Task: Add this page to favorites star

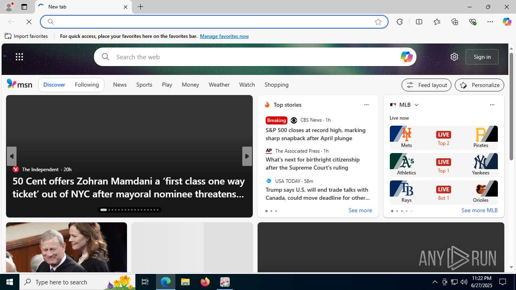Action: click(378, 22)
